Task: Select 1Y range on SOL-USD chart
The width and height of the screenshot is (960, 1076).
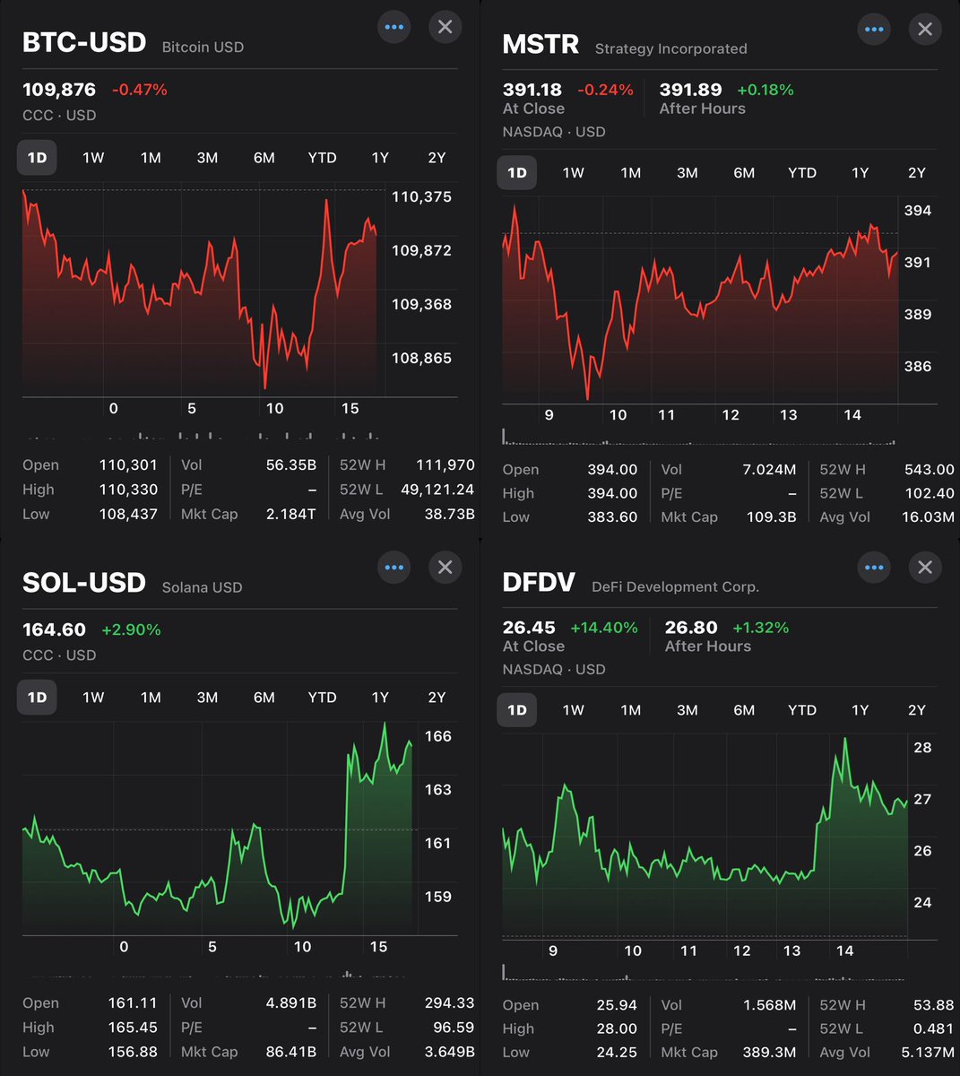Action: coord(380,697)
